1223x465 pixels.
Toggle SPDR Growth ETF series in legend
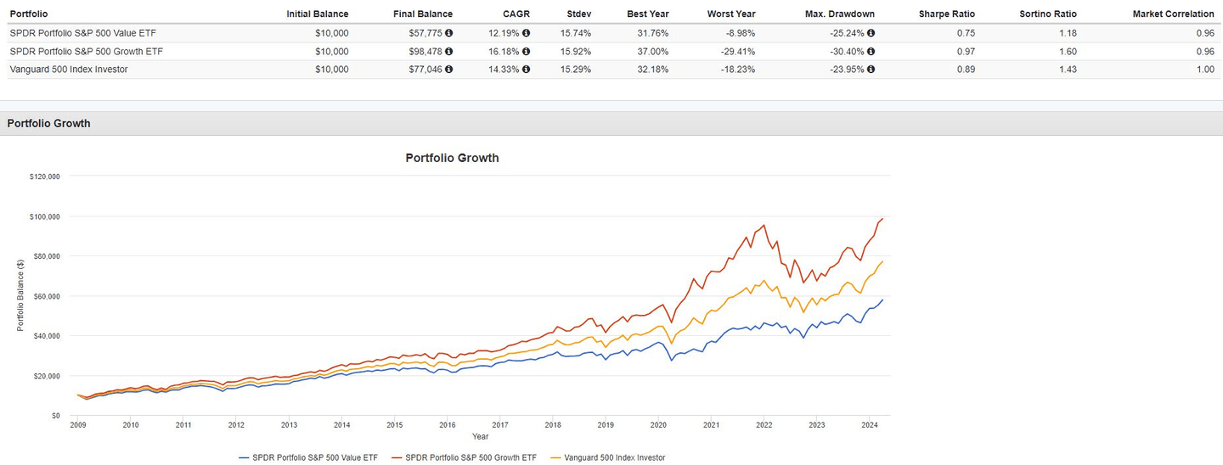[x=463, y=457]
